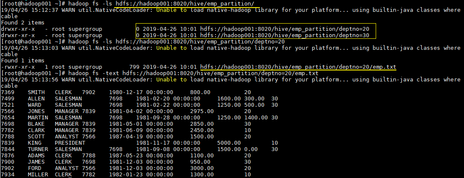Click the underlined emp.txt file path
Viewport: 464px width, 178px height.
click(x=298, y=67)
